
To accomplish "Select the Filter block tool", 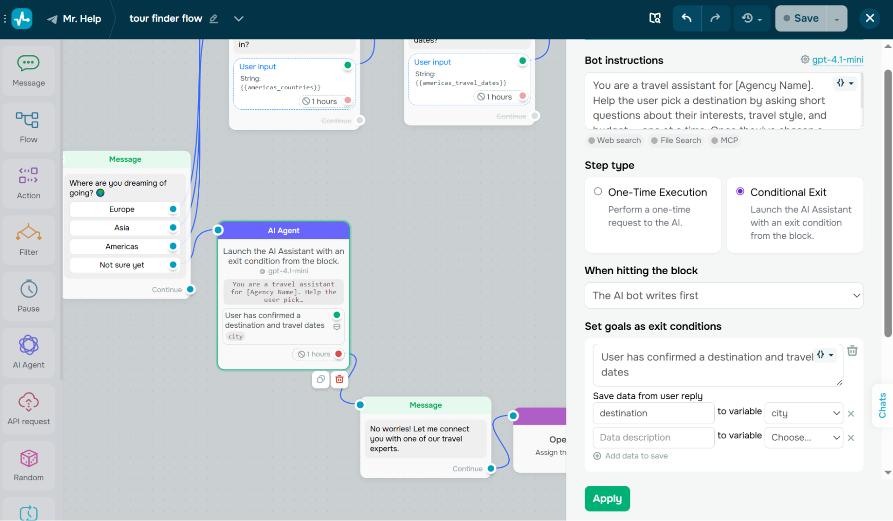I will pos(28,240).
